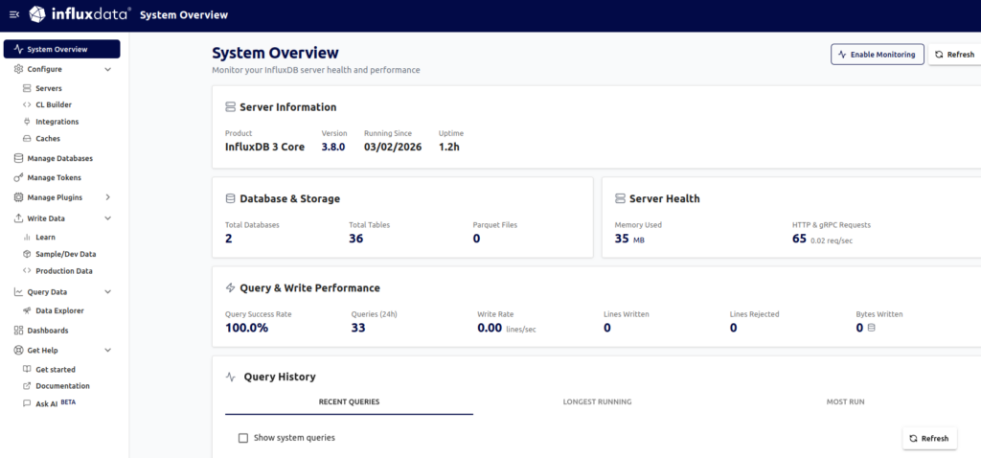Switch to the Longest Running tab
Viewport: 981px width, 458px height.
(x=597, y=401)
